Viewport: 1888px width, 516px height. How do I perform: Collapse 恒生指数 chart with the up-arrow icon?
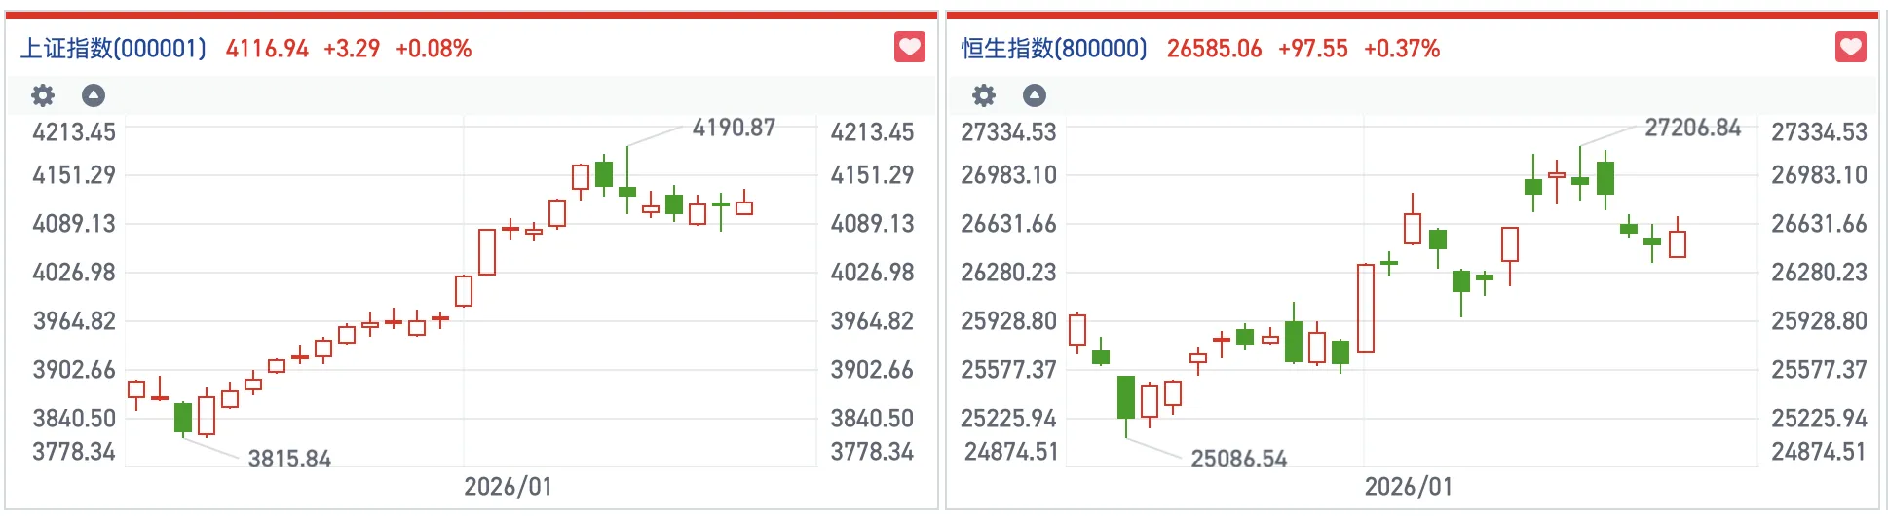pos(1035,95)
